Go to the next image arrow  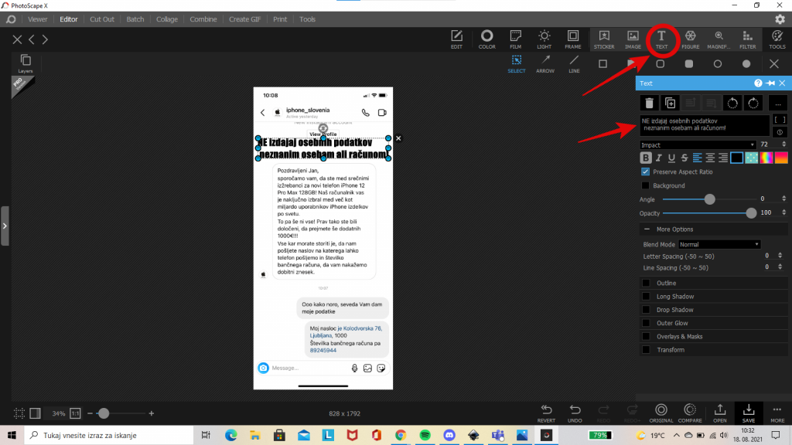coord(45,39)
